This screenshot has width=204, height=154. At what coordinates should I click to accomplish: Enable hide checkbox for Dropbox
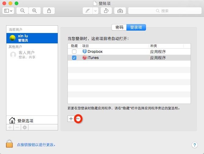(x=74, y=52)
